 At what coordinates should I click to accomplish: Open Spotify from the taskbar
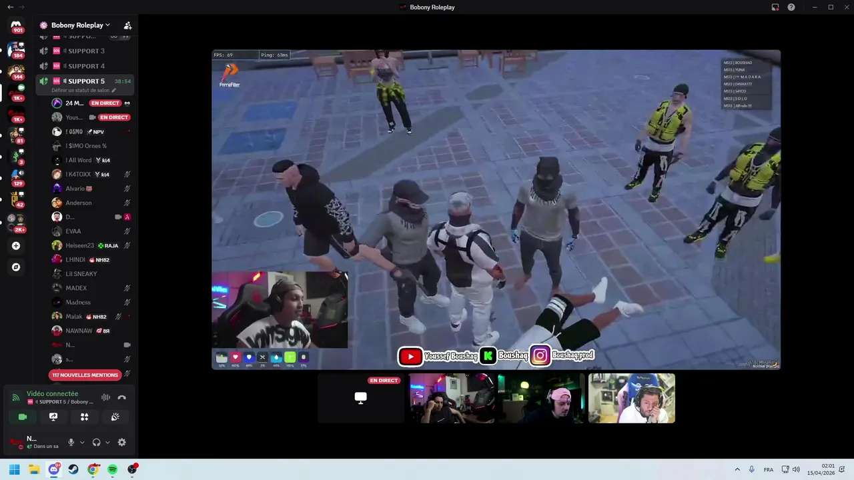(x=113, y=469)
